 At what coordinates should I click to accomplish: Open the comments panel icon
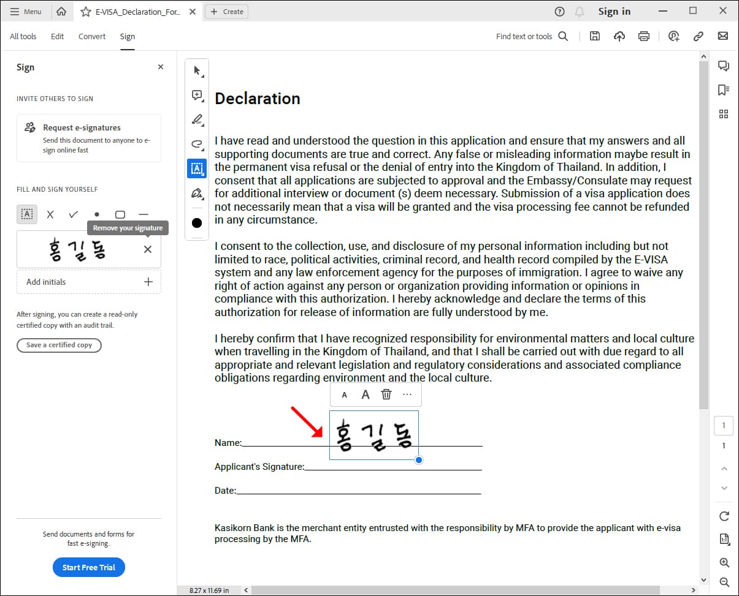pyautogui.click(x=724, y=67)
